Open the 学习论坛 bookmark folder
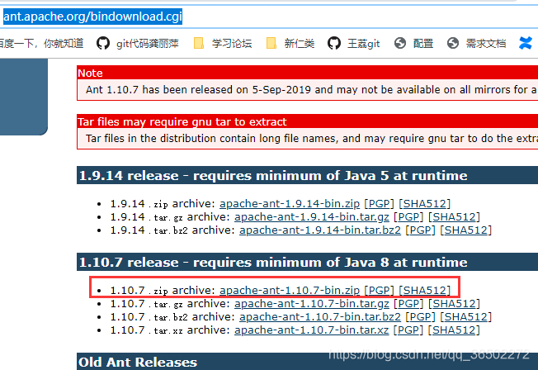The width and height of the screenshot is (538, 370). (x=232, y=44)
